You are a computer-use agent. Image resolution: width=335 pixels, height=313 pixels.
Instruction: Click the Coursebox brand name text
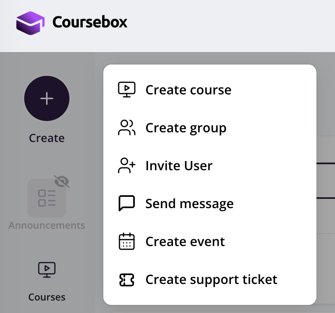(x=90, y=22)
